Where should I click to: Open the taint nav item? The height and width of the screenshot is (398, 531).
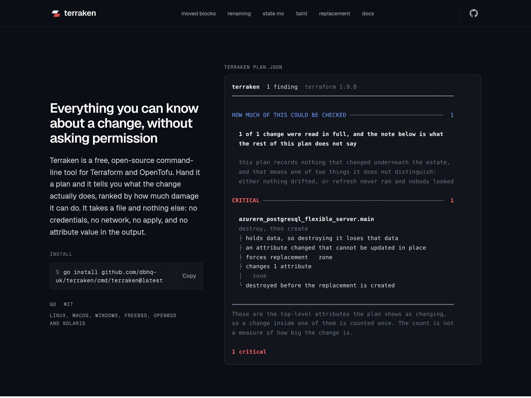(x=301, y=14)
